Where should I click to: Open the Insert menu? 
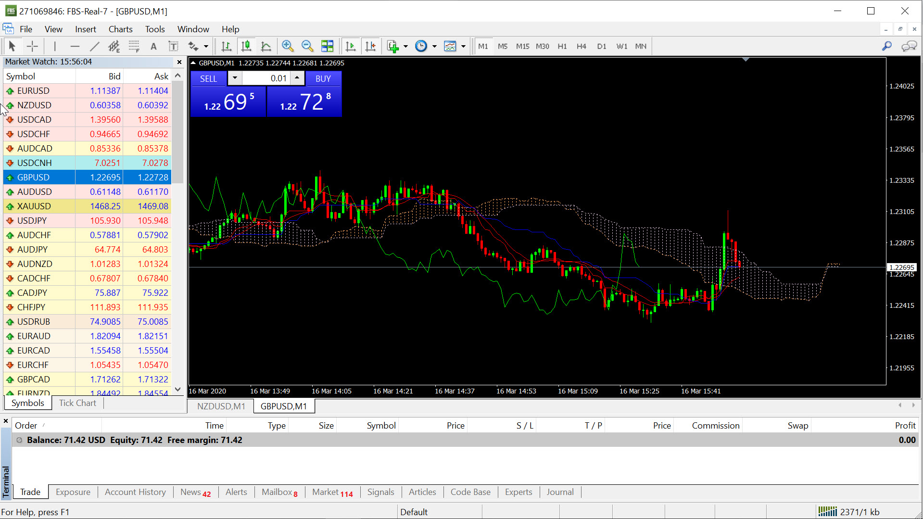pos(86,29)
